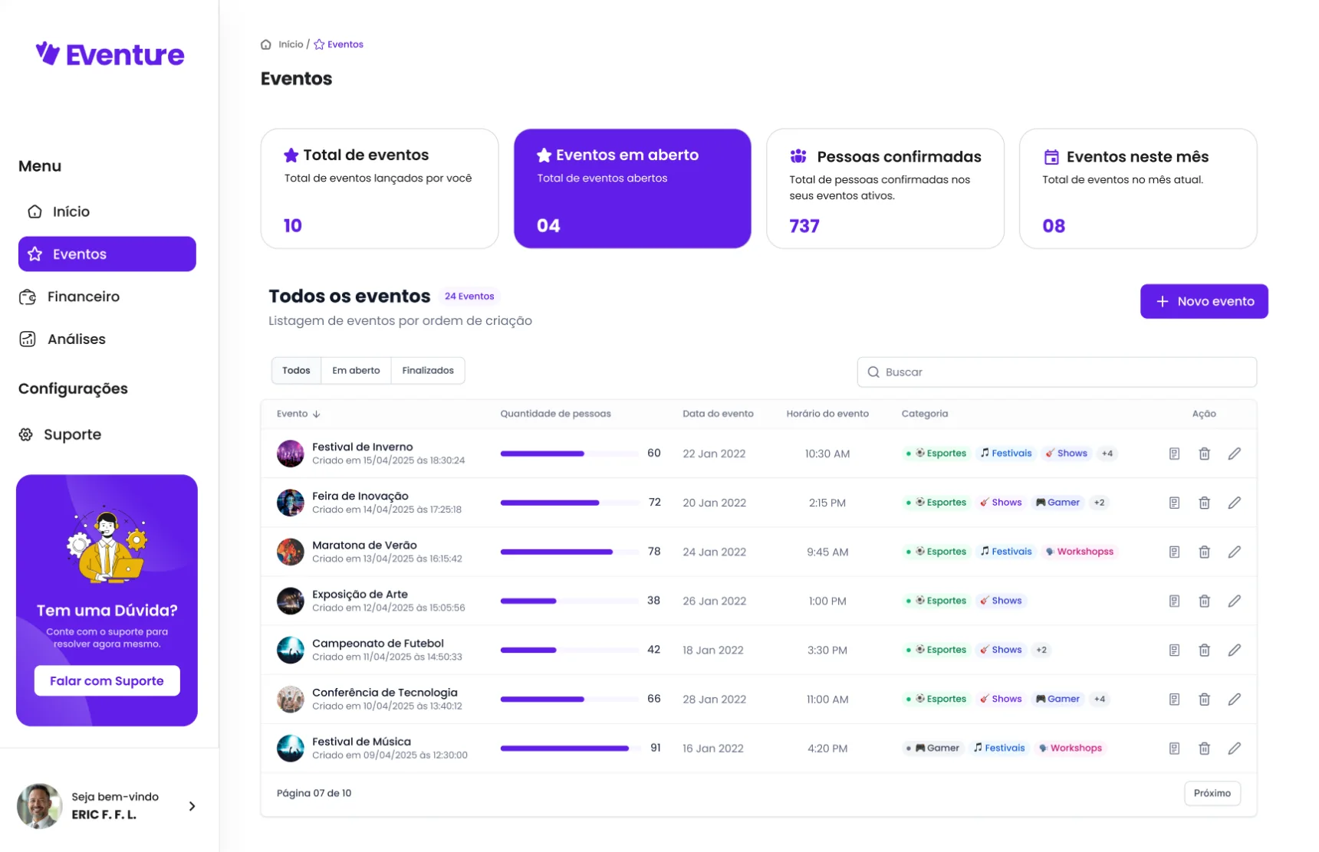Expand user profile chevron for ERIC F. F. L.

(x=192, y=806)
